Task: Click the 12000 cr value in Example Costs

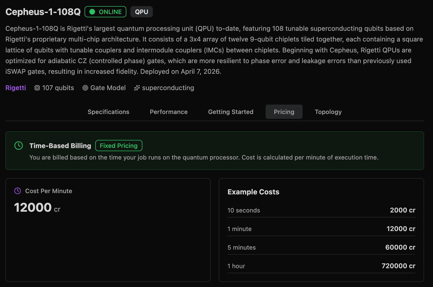Action: tap(401, 229)
